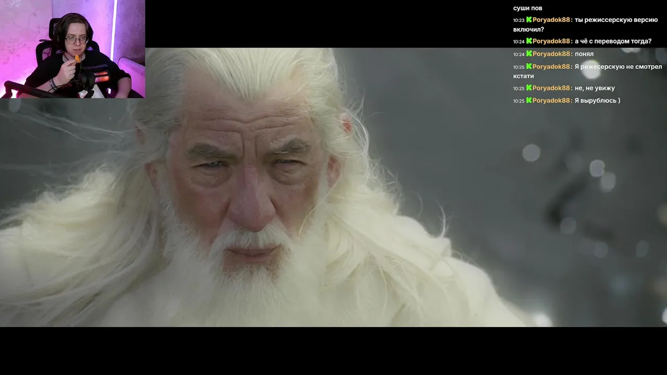Click the Kick badge beside "ты режиссерскую версию включил?"
Viewport: 667px width, 375px height.
[529, 20]
